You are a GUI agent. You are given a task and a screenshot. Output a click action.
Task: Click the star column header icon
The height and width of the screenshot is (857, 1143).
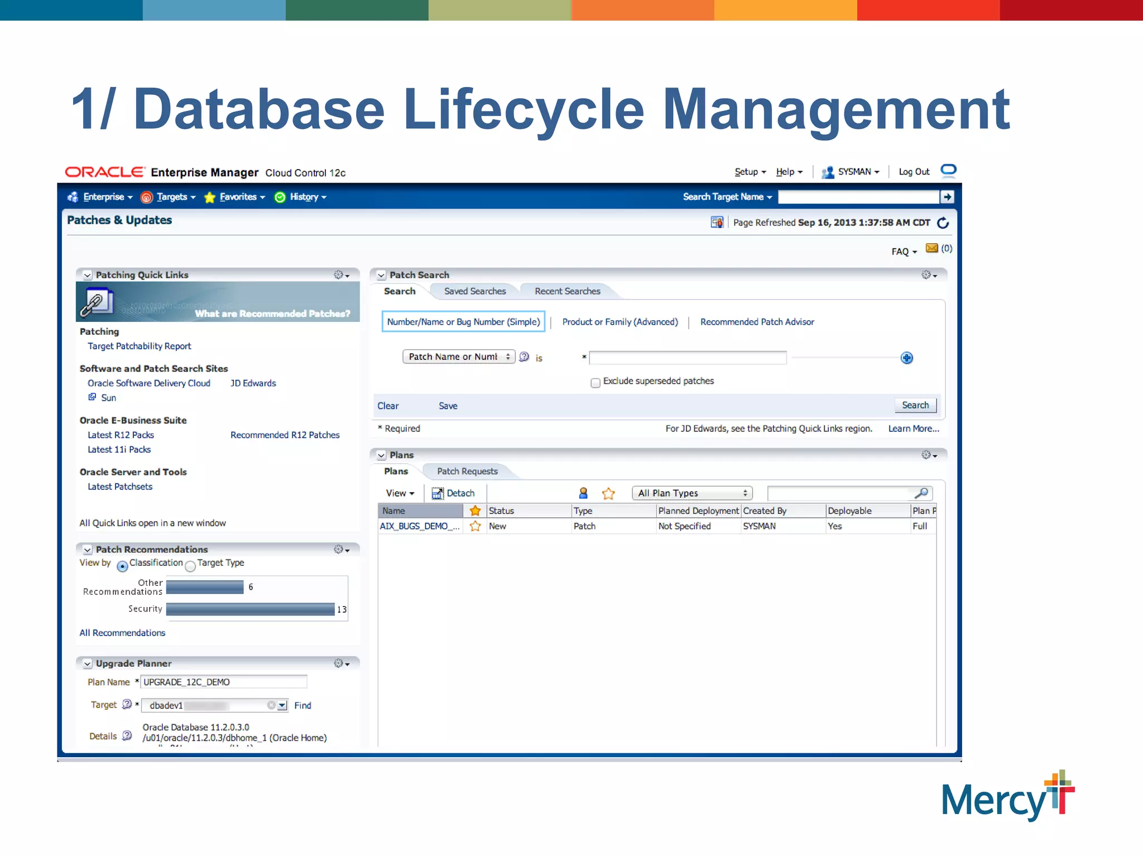(x=475, y=511)
